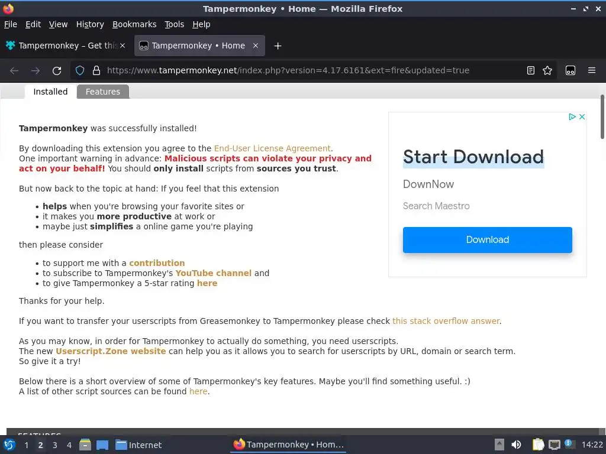
Task: Open the View menu
Action: point(59,24)
